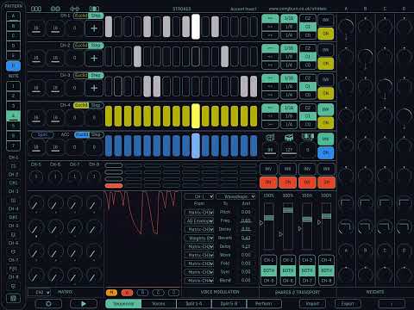This screenshot has width=414, height=310.
Task: Click the plus button for CH-2
Action: coord(94,58)
